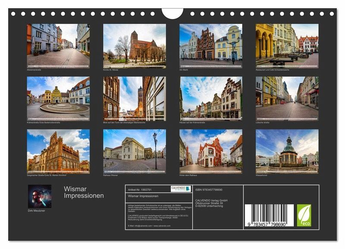The image size is (345, 249).
Task: Click the caption 'Hinter dem Rathaus'
Action: click(188, 175)
